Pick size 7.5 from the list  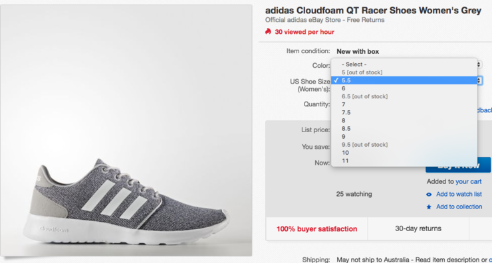tap(404, 112)
